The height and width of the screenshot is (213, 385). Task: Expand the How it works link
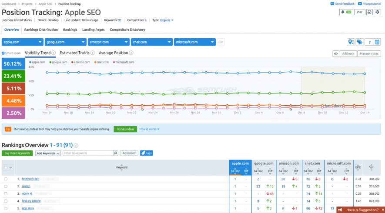pyautogui.click(x=149, y=129)
